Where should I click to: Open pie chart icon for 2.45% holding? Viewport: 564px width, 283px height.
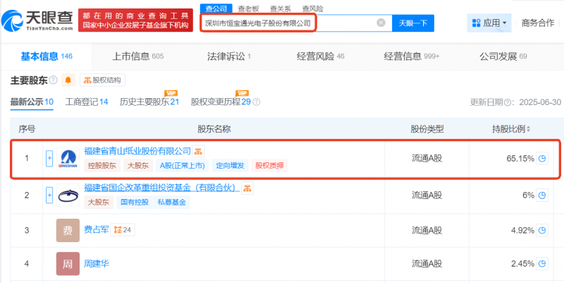[x=542, y=263]
